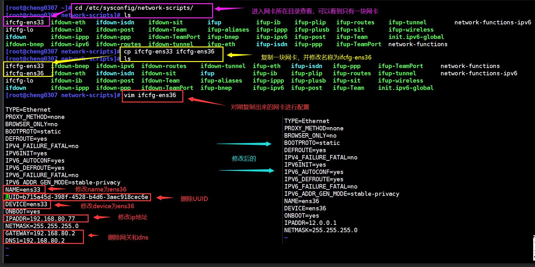The height and width of the screenshot is (267, 535).
Task: Click the 'vim ifcfg-ens36' command
Action: pyautogui.click(x=150, y=95)
